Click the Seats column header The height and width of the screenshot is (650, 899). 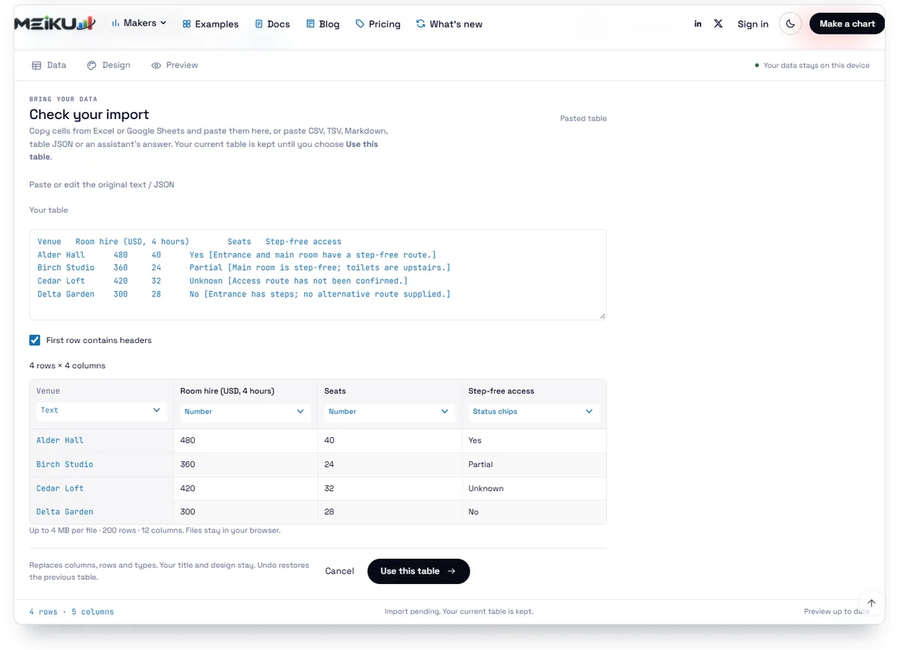click(x=335, y=391)
